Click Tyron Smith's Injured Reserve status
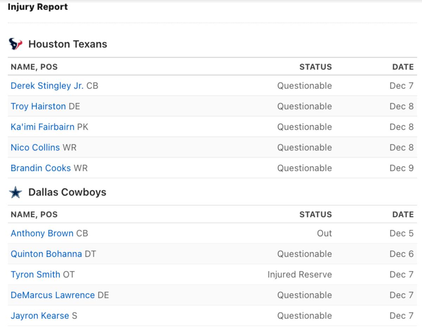422x330 pixels. pyautogui.click(x=299, y=274)
